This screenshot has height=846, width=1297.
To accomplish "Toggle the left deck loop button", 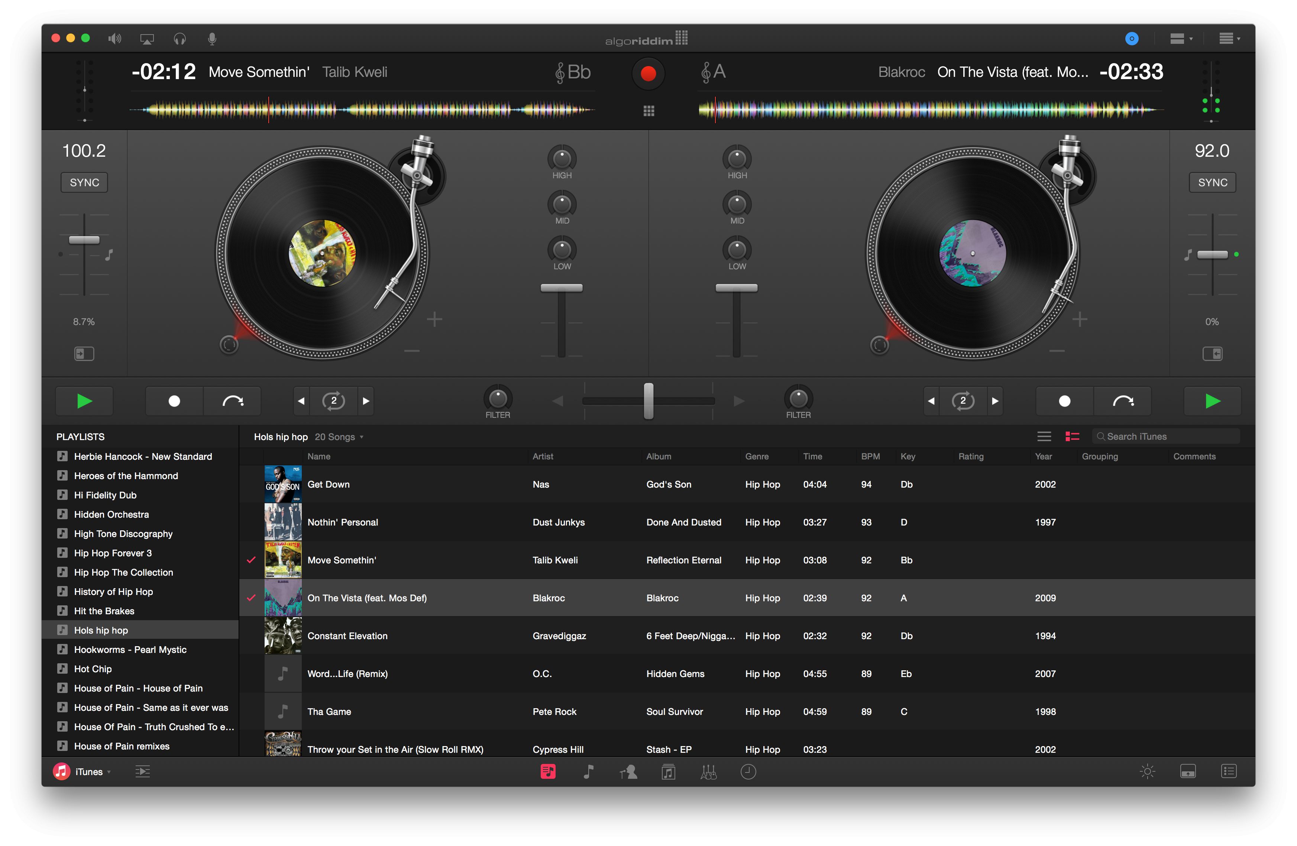I will pos(333,401).
